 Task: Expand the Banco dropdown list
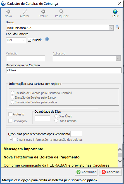pos(111,28)
